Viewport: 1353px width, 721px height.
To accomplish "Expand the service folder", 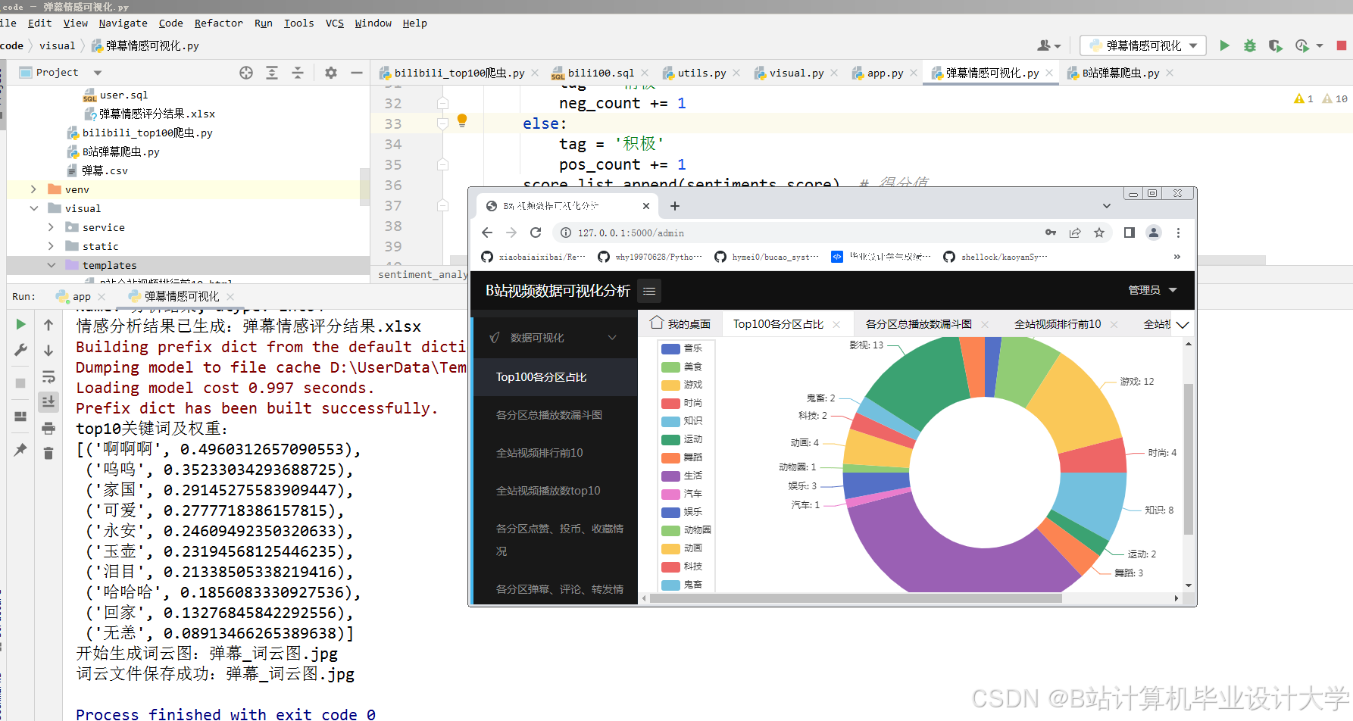I will 51,227.
